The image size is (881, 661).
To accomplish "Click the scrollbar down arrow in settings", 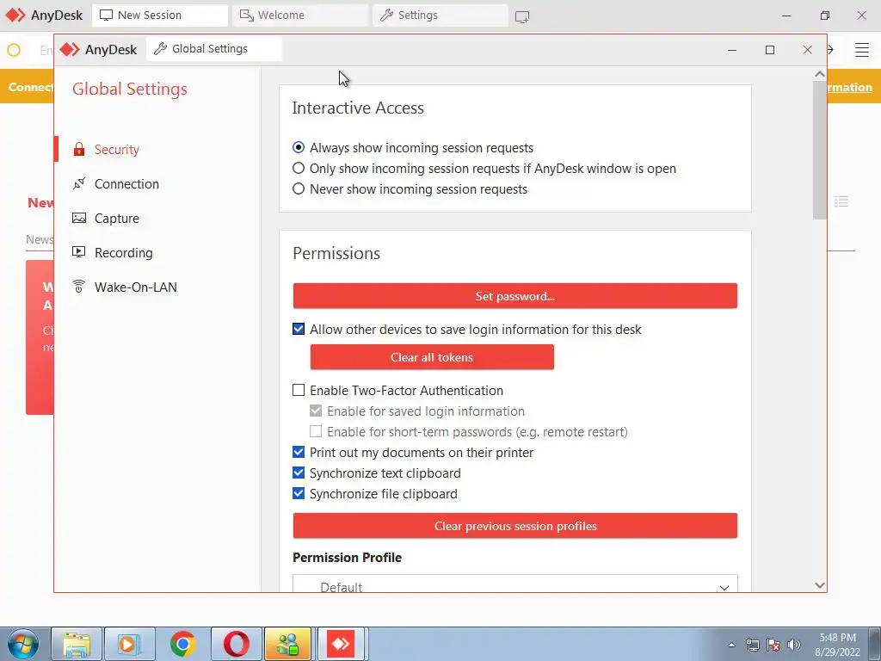I will (819, 585).
